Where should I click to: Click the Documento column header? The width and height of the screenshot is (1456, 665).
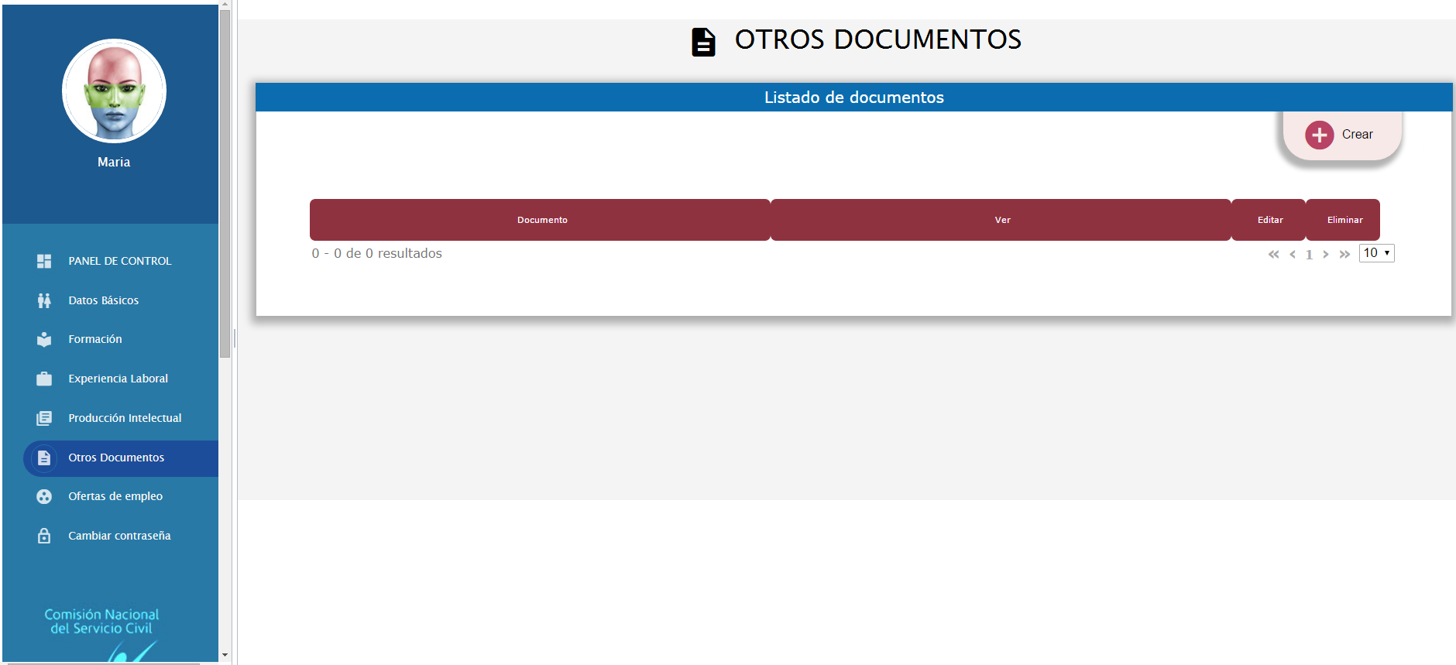pyautogui.click(x=541, y=220)
